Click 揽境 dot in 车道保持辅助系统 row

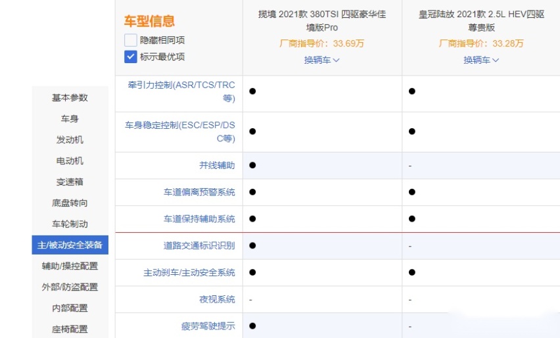(252, 219)
